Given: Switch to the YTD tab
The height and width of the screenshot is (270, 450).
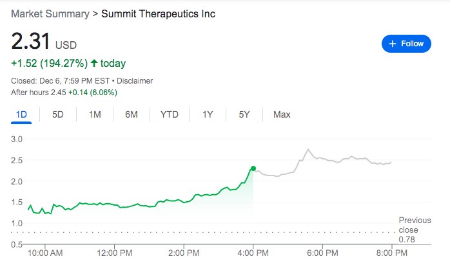Looking at the screenshot, I should pos(170,114).
